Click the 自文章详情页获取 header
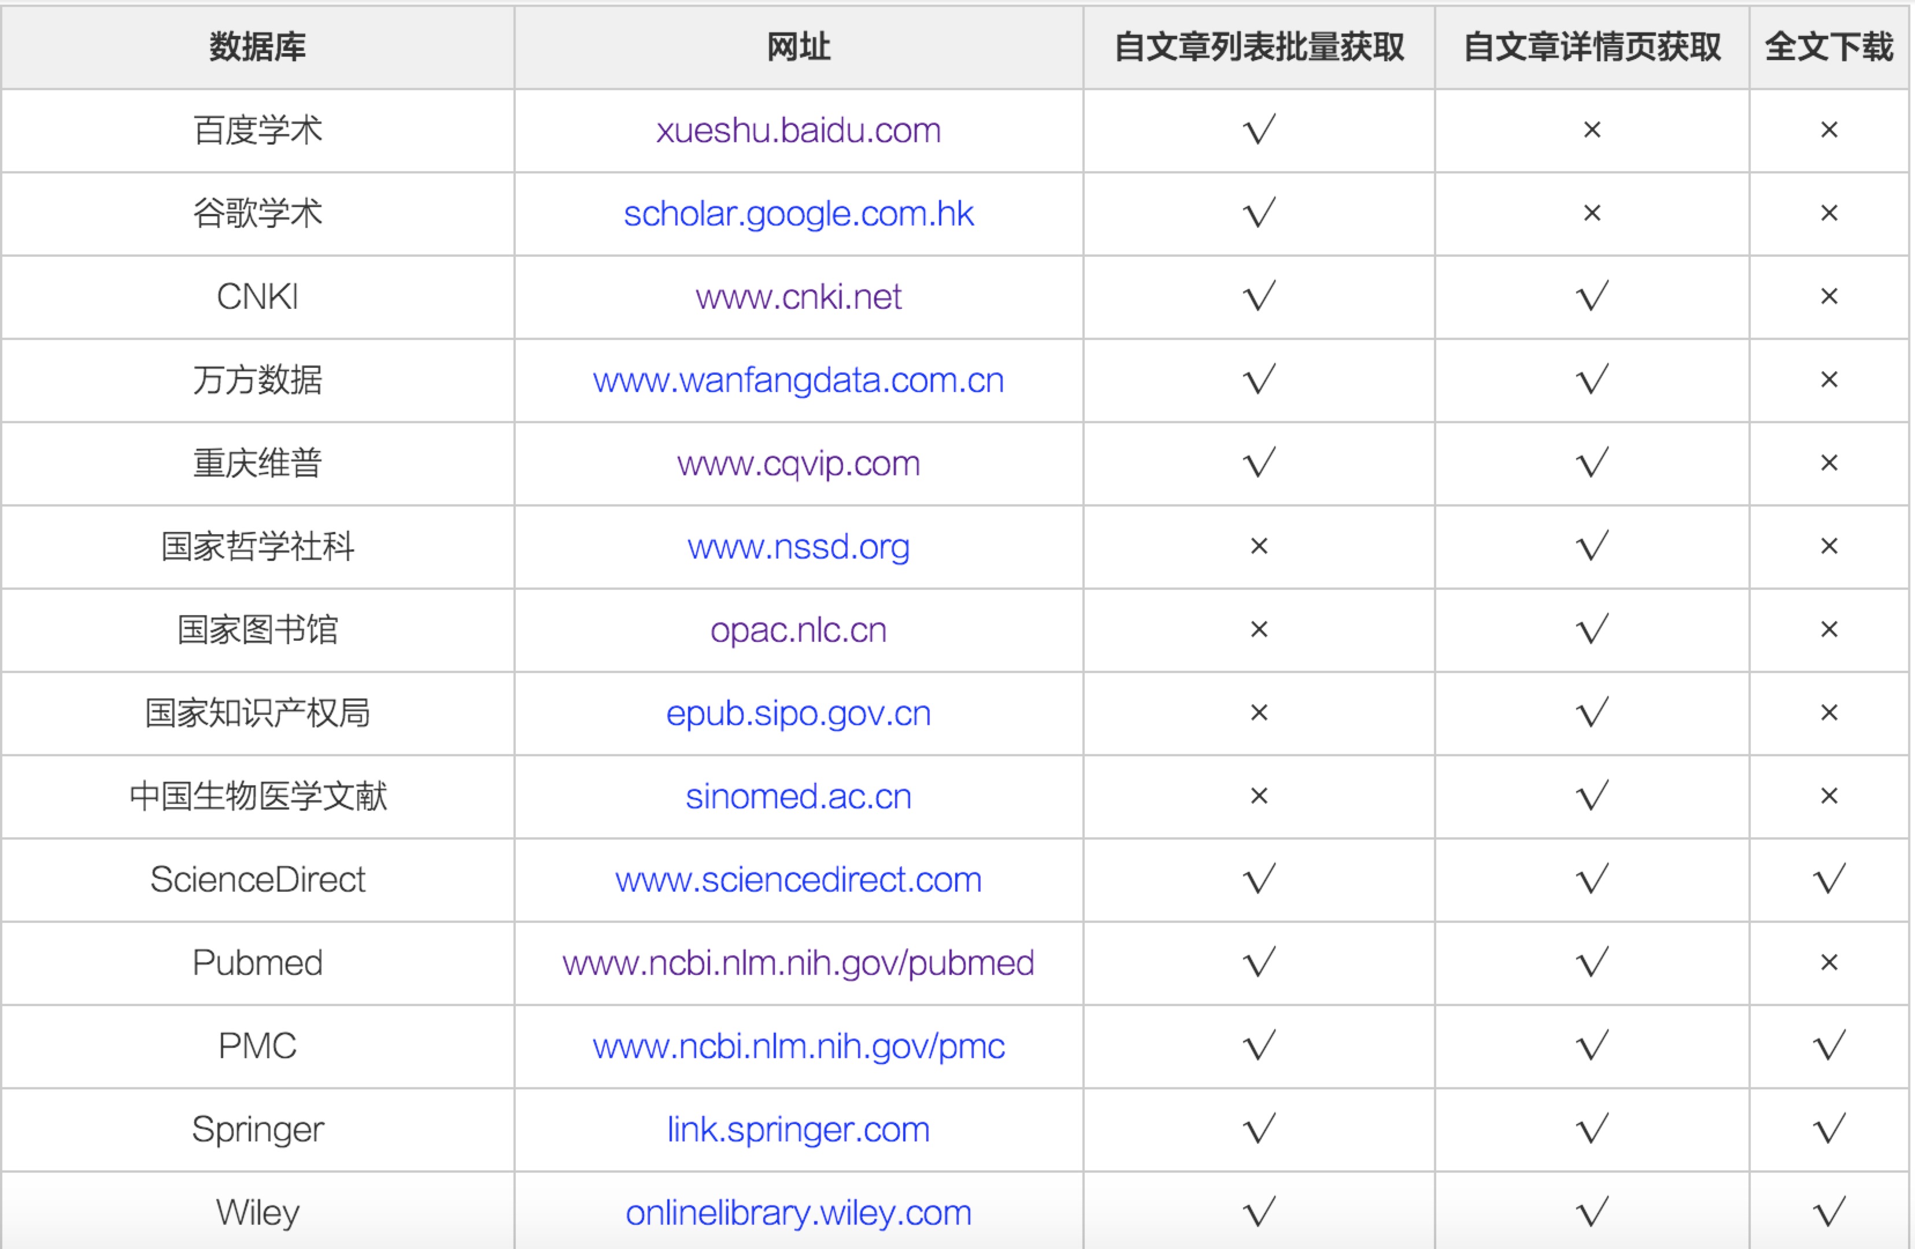 [1592, 47]
